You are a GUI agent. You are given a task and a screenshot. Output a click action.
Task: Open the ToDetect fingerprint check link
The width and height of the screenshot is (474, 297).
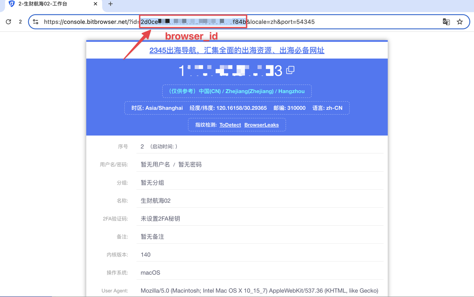(x=230, y=125)
